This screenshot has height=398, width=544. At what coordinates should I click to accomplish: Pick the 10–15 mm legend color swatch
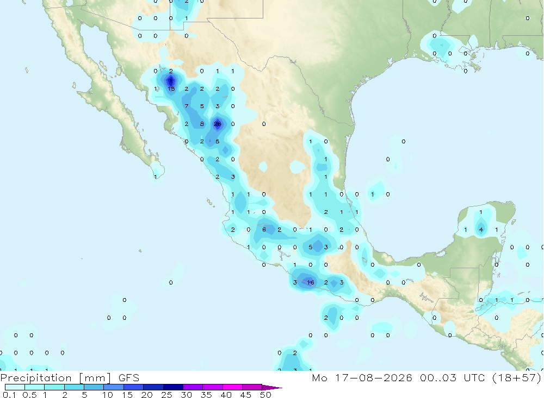click(x=114, y=387)
